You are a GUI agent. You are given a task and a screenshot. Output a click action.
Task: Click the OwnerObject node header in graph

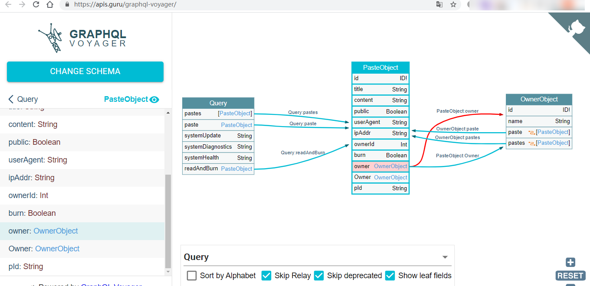pos(539,99)
